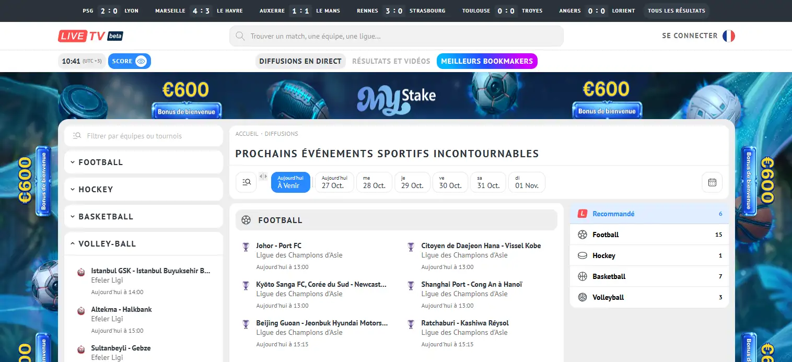Click the date strip left-right arrows icon

263,177
